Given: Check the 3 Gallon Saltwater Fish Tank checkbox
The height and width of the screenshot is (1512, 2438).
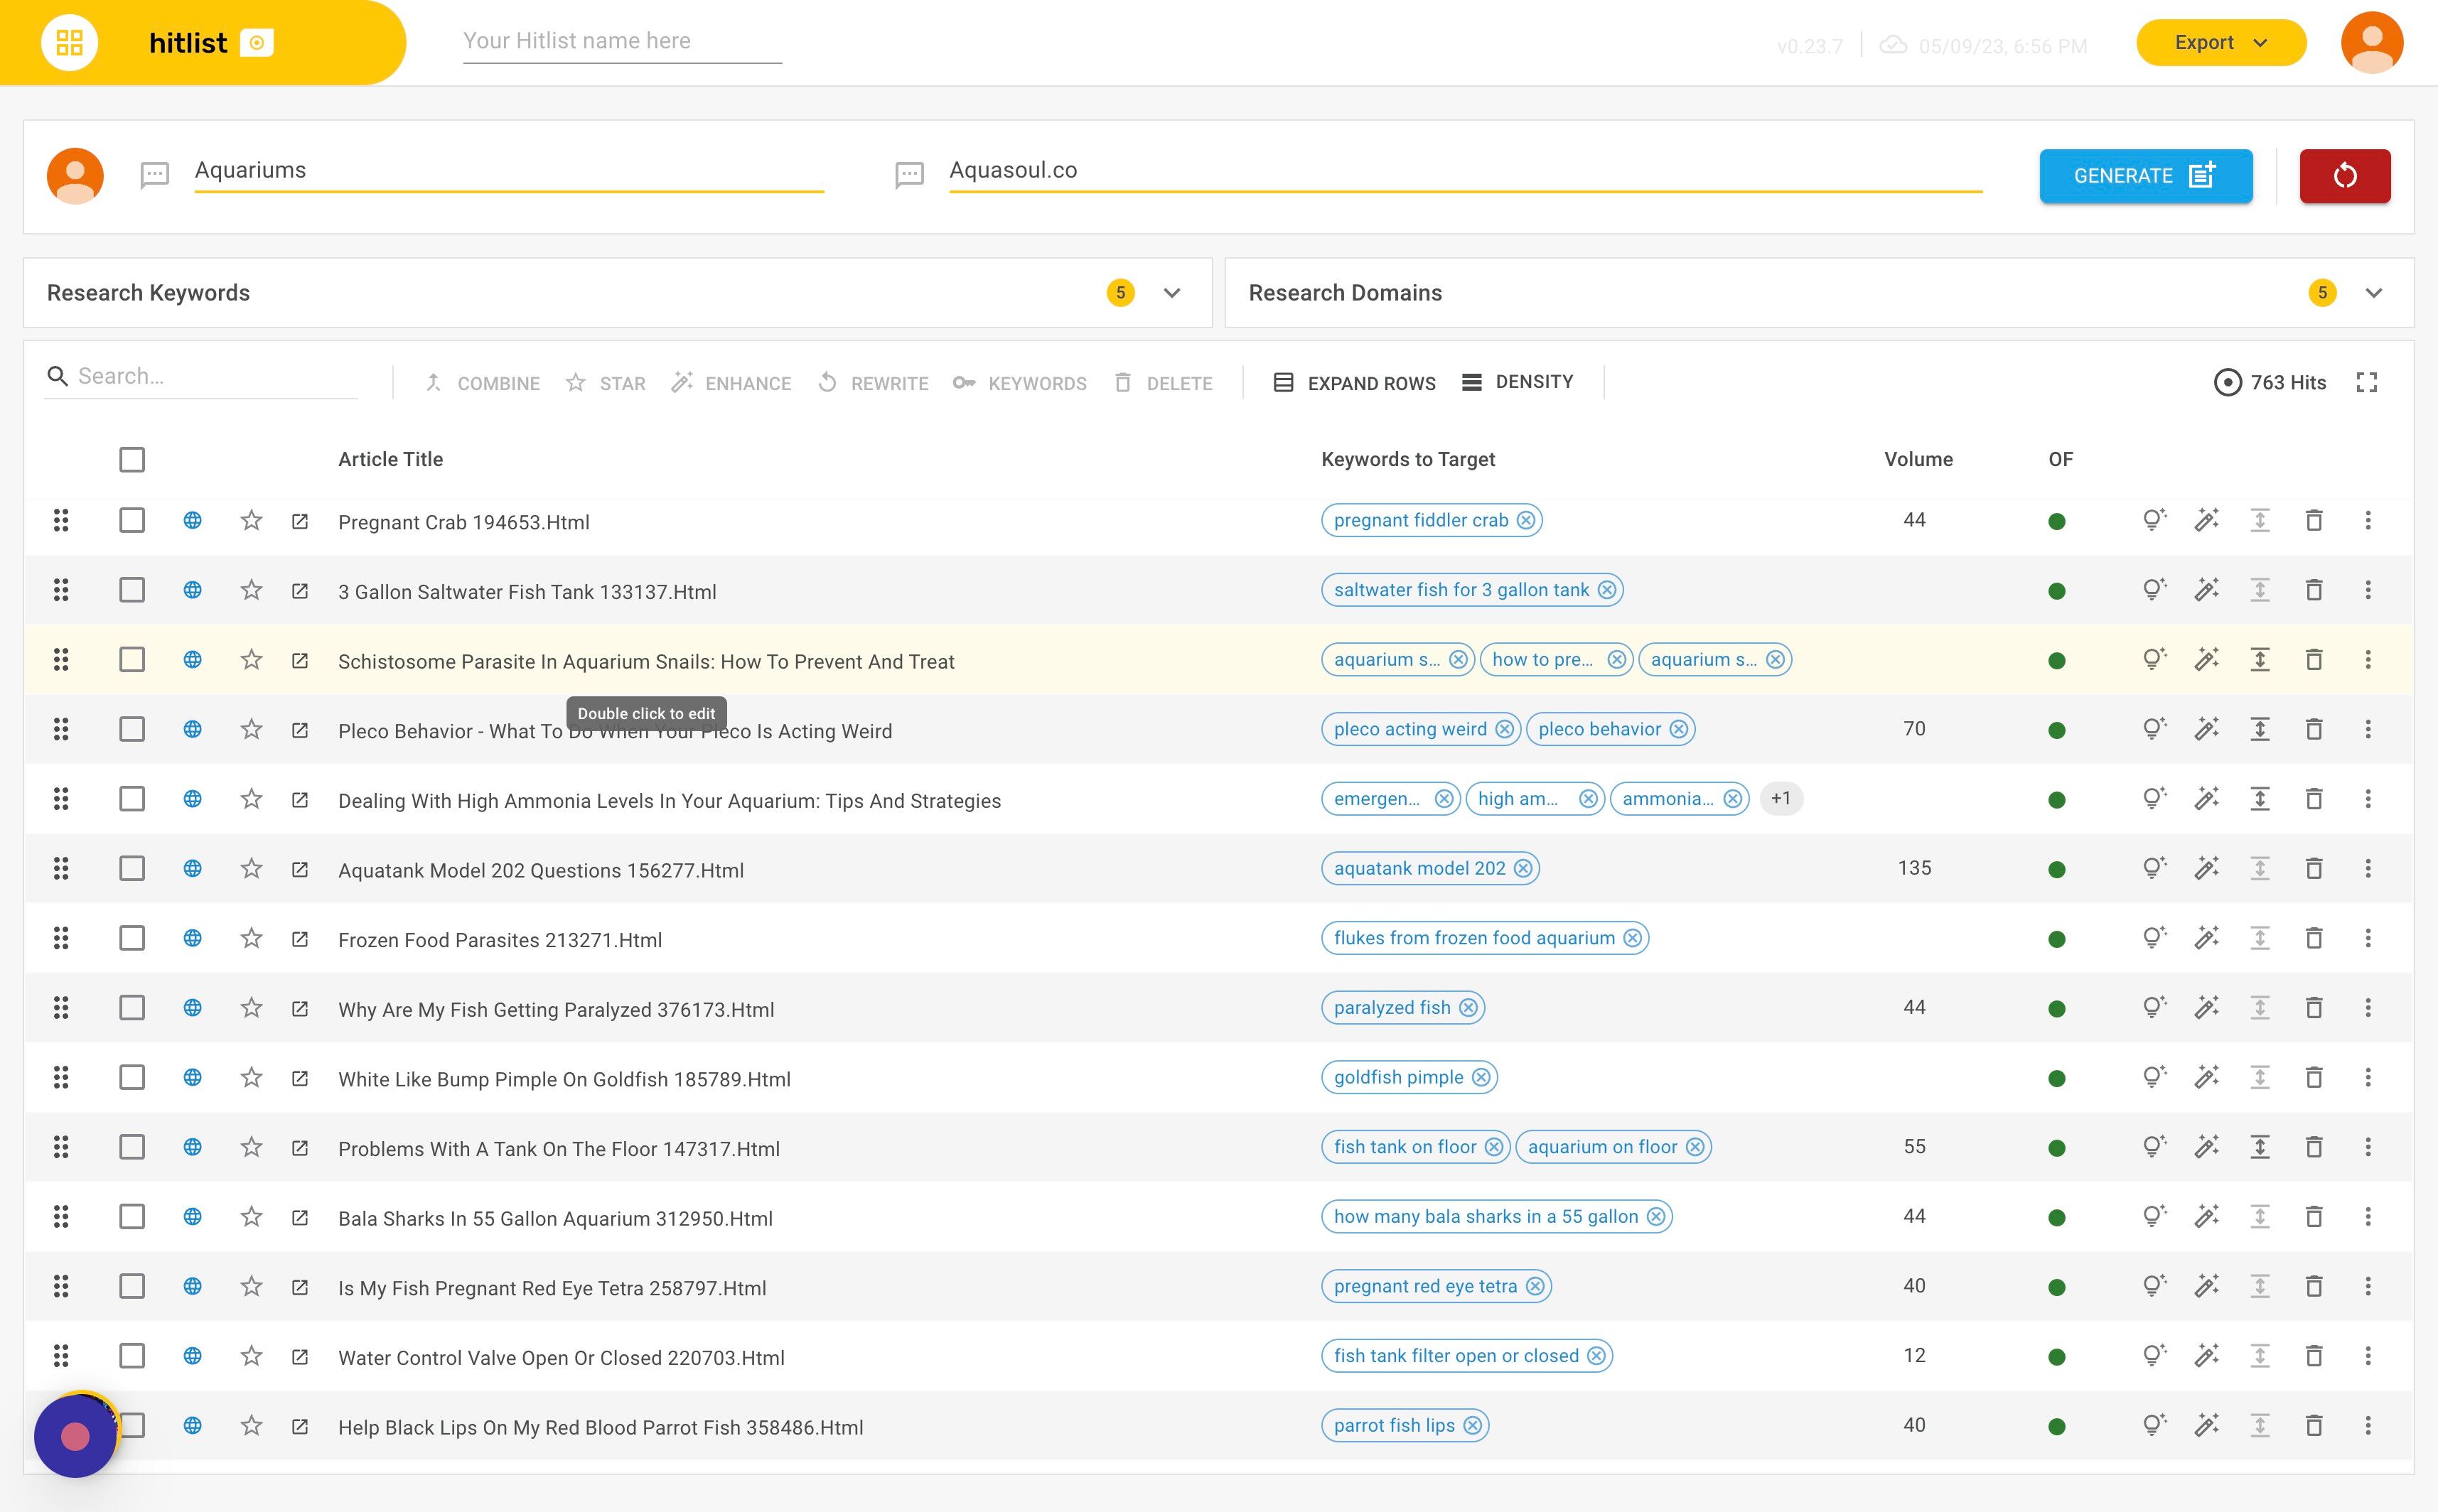Looking at the screenshot, I should coord(131,590).
